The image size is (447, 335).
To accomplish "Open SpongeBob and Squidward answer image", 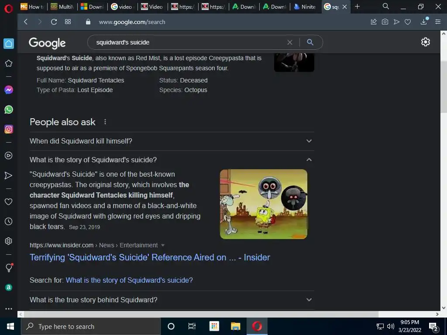I will pos(263,204).
